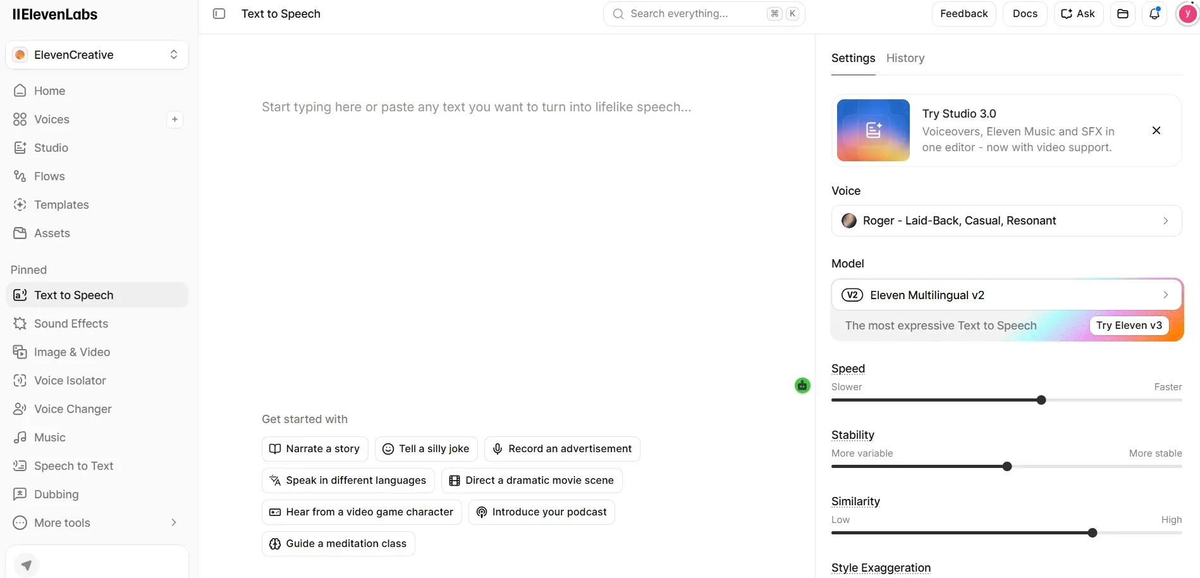Screen dimensions: 1200x578
Task: Expand the Eleven Multilingual v2 model picker
Action: pyautogui.click(x=1007, y=295)
